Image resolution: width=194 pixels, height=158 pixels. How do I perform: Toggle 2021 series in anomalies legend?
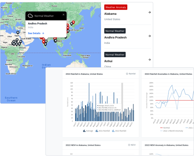[189, 128]
